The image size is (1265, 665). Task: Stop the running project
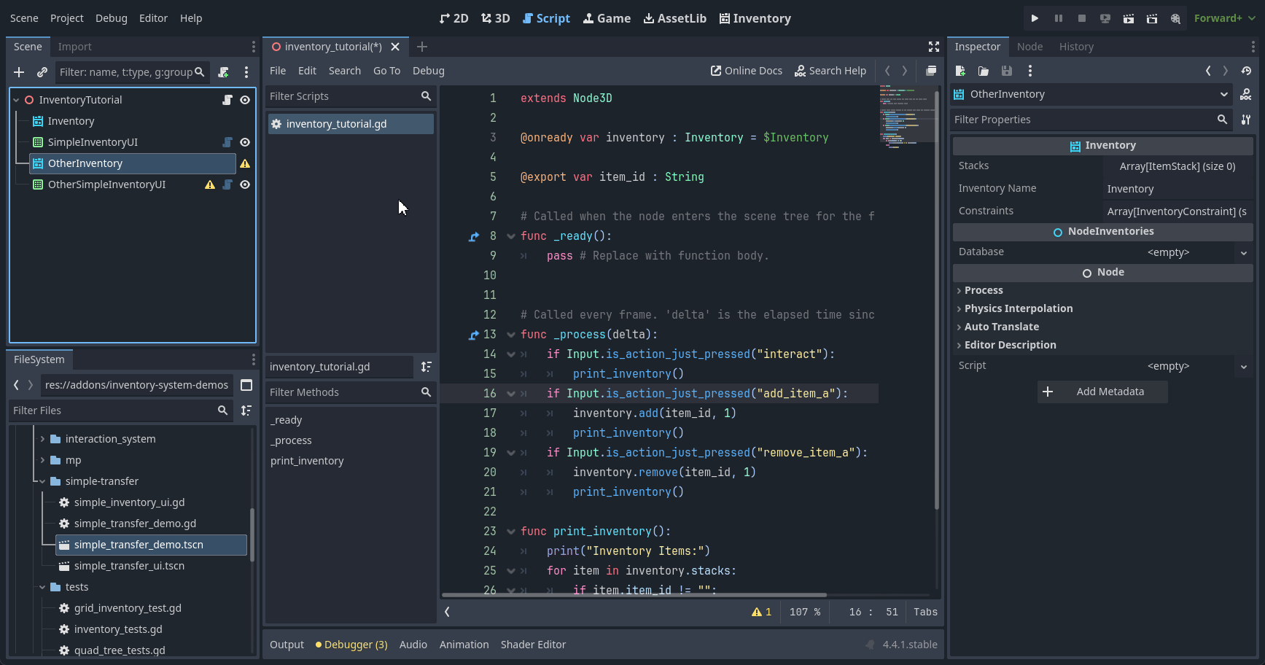point(1082,18)
